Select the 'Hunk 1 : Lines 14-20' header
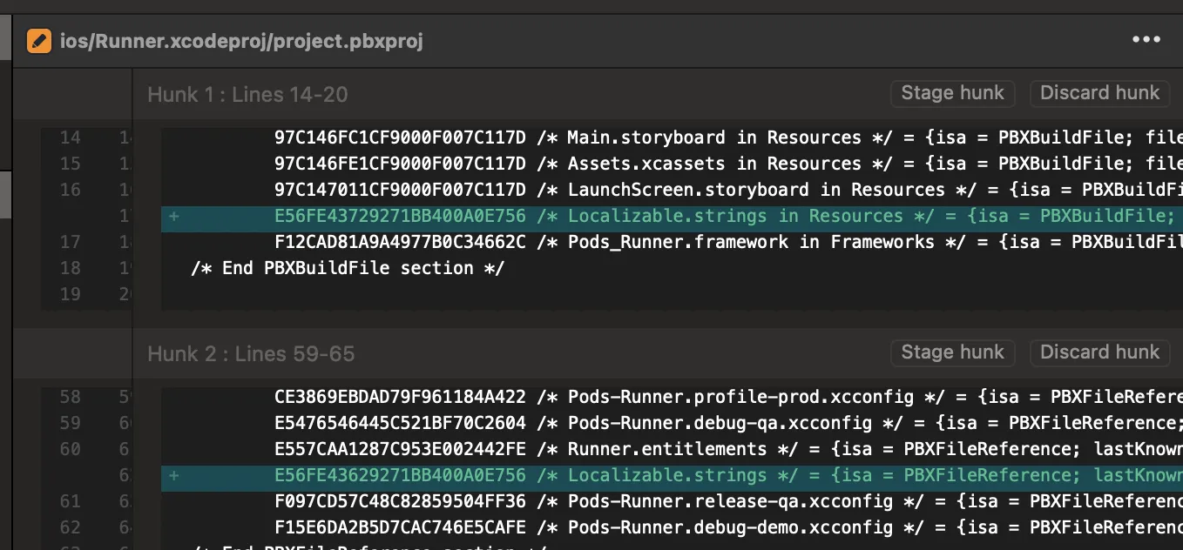1183x550 pixels. tap(247, 95)
